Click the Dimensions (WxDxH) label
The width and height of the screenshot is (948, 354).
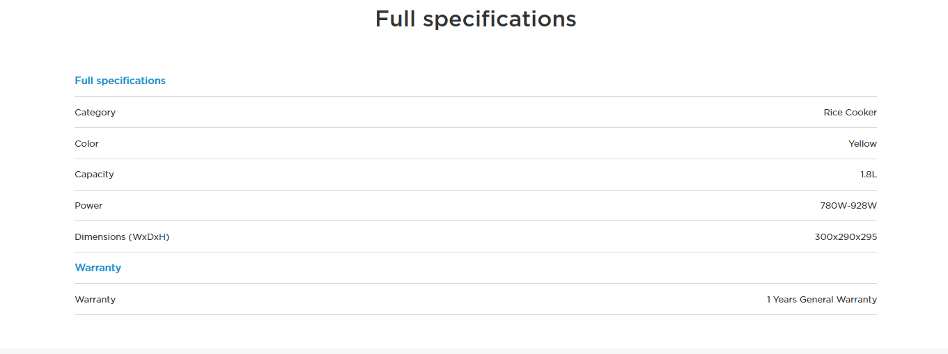(x=122, y=237)
